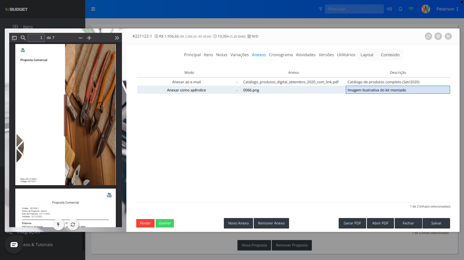Click the Novo Anexo button
Image resolution: width=464 pixels, height=260 pixels.
point(238,223)
